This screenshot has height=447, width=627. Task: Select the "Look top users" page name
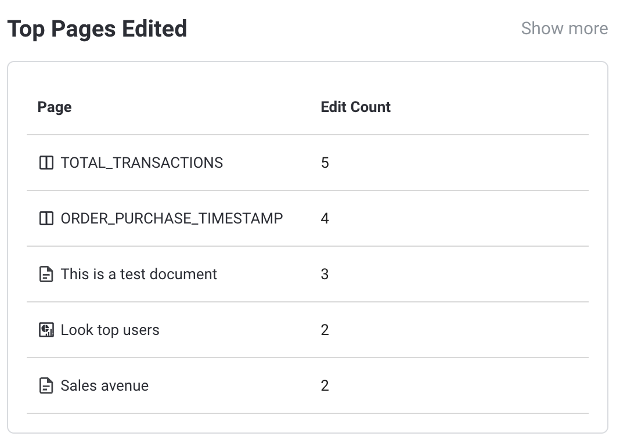point(110,330)
